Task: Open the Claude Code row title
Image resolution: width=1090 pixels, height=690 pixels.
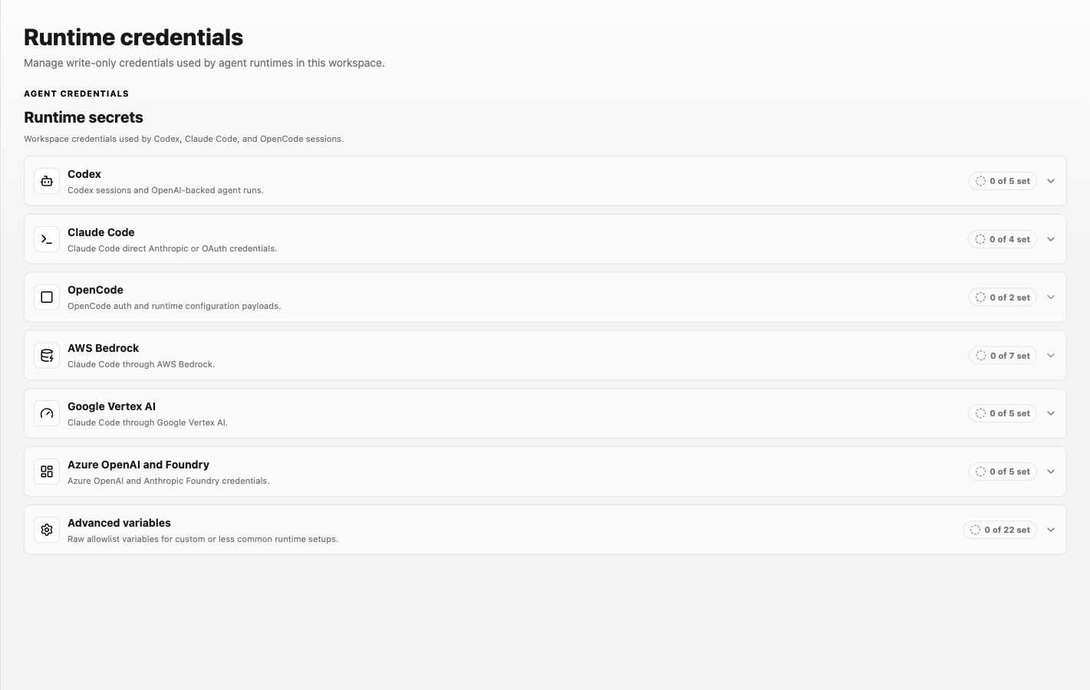Action: tap(101, 232)
